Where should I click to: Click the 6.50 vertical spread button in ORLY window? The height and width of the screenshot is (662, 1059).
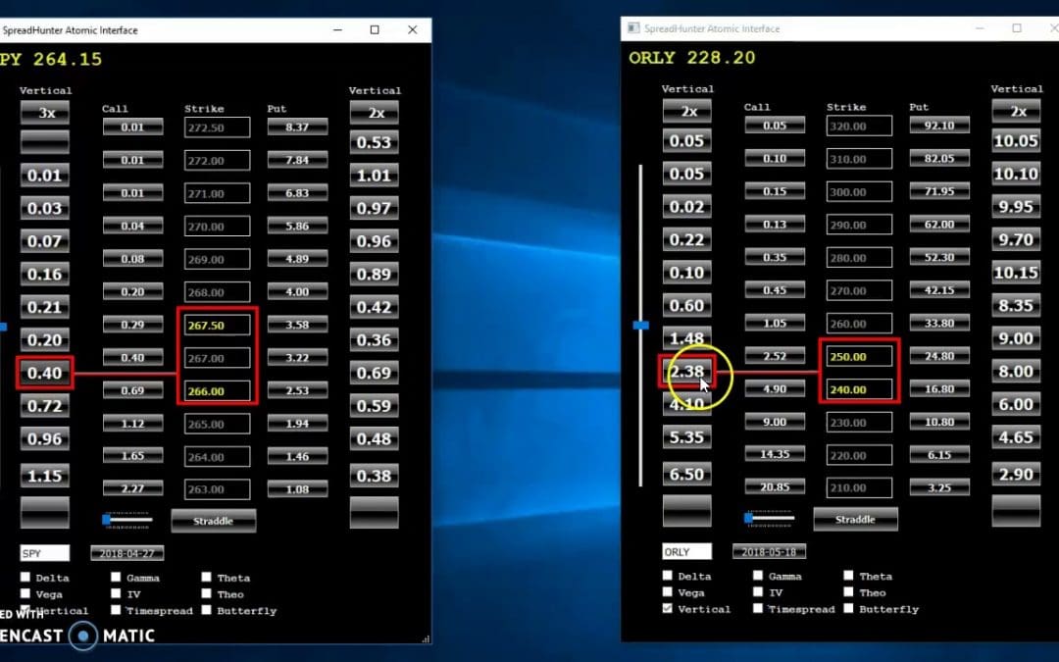(x=687, y=475)
